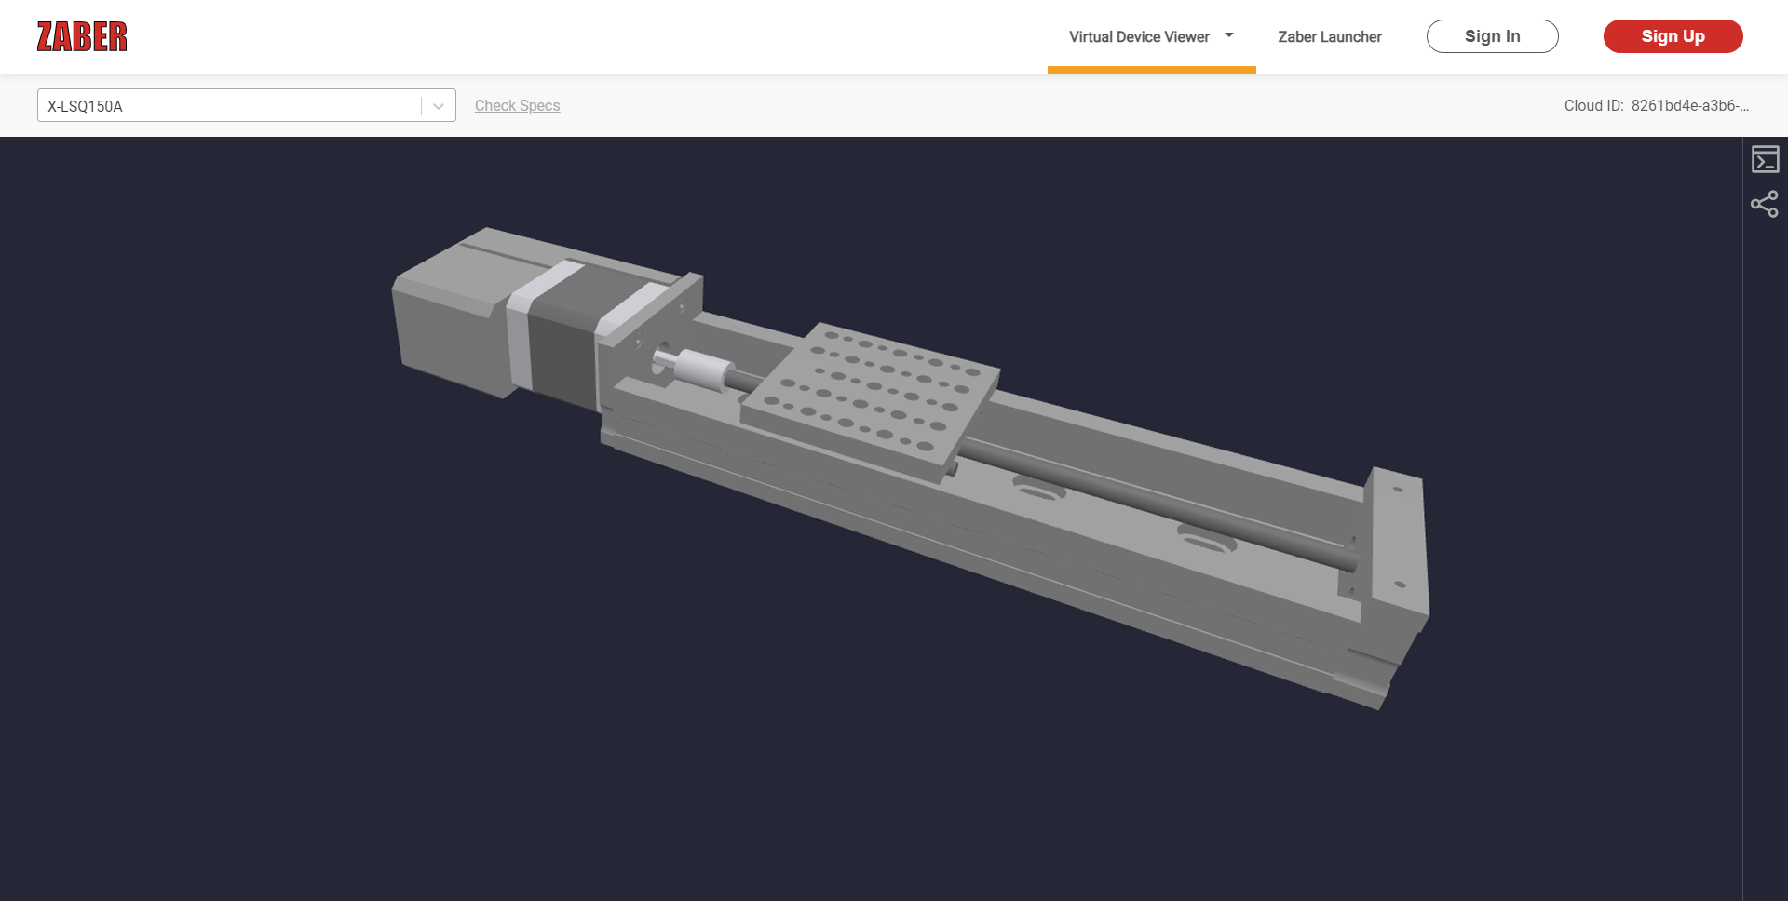Screen dimensions: 1788x901
Task: Click the Sign In button
Action: click(1492, 36)
